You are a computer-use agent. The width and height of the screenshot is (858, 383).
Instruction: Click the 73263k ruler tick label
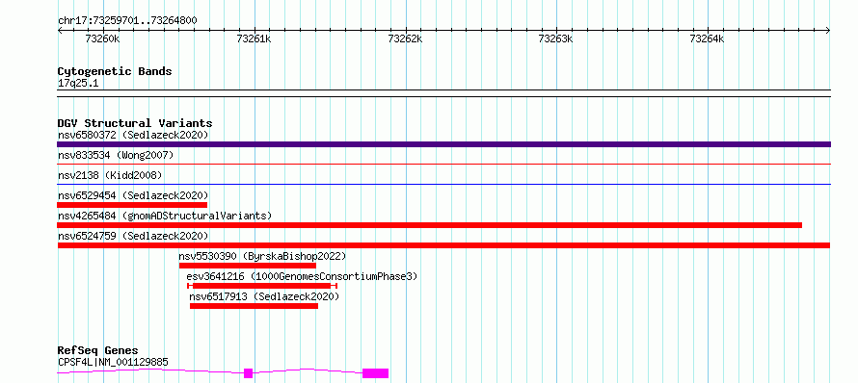[556, 38]
